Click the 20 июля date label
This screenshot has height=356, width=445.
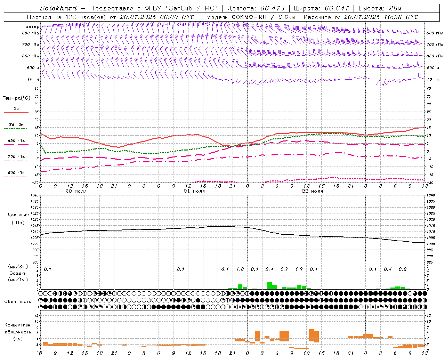(76, 191)
